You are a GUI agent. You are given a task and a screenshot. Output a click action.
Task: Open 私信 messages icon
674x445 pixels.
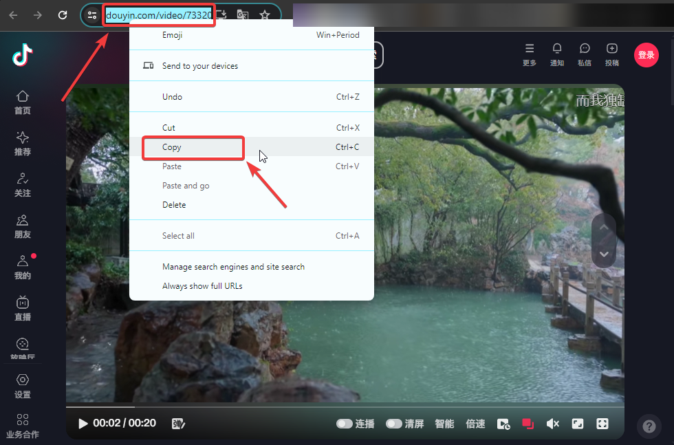coord(585,55)
